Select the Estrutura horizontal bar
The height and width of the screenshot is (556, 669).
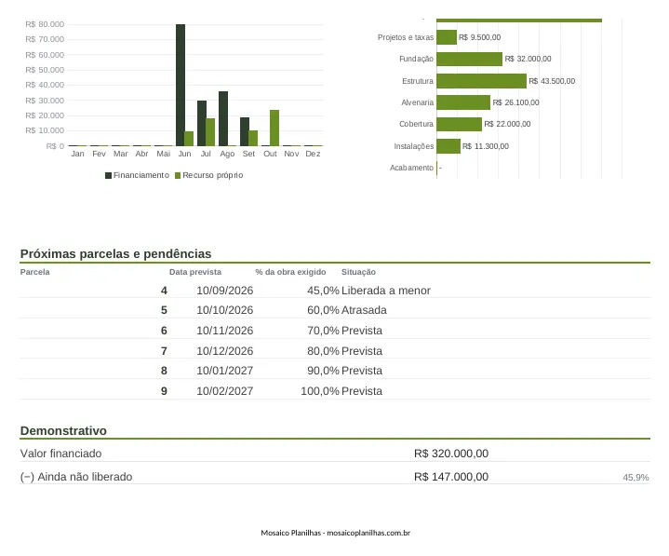coord(481,81)
